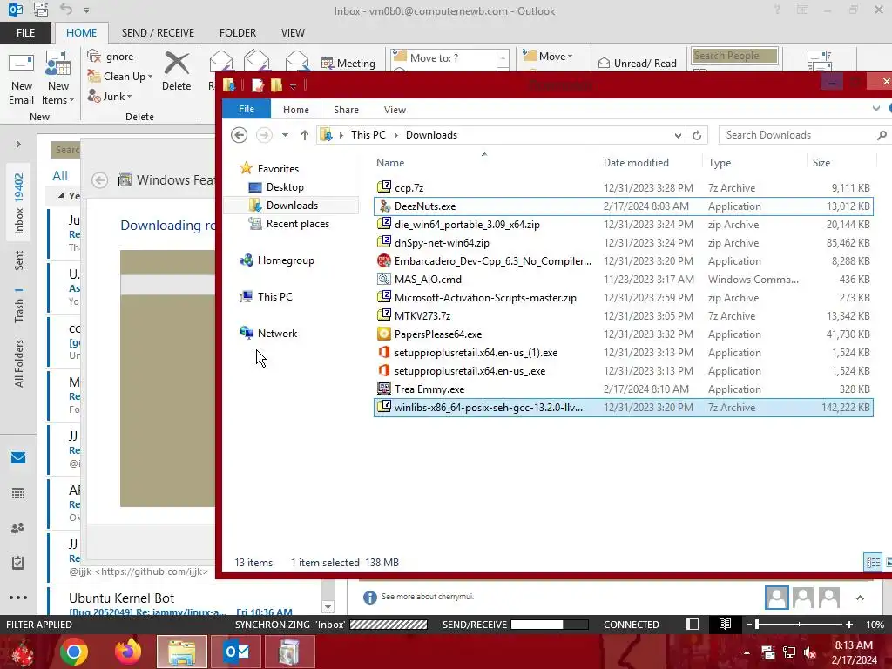Select PapersPlease64.exe icon
The height and width of the screenshot is (669, 892).
pyautogui.click(x=384, y=334)
